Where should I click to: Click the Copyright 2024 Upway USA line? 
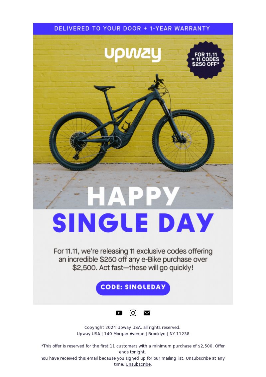tap(132, 327)
